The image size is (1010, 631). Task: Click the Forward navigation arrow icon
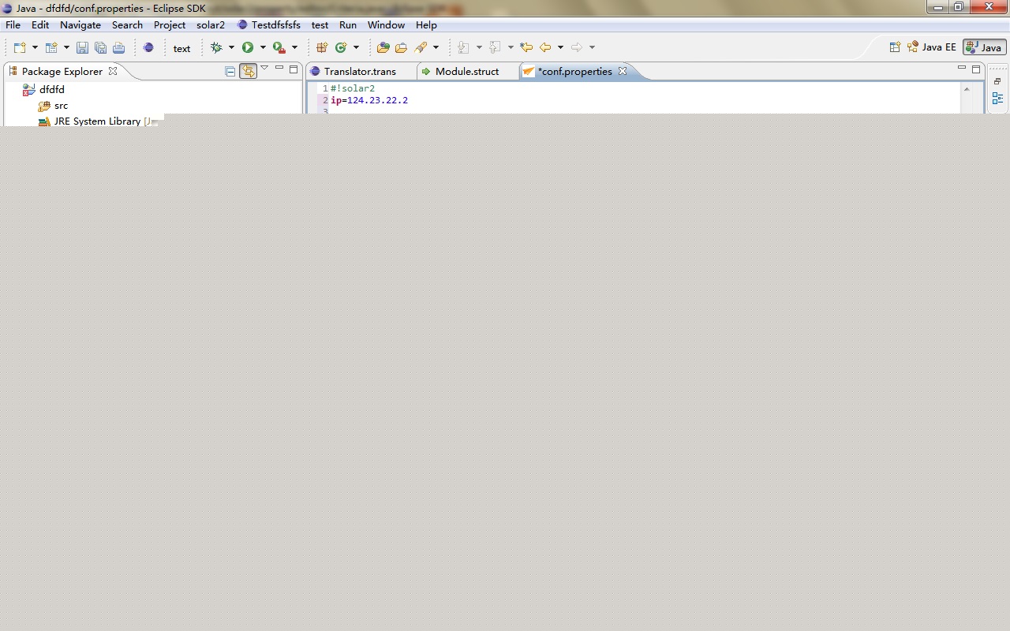pos(577,47)
